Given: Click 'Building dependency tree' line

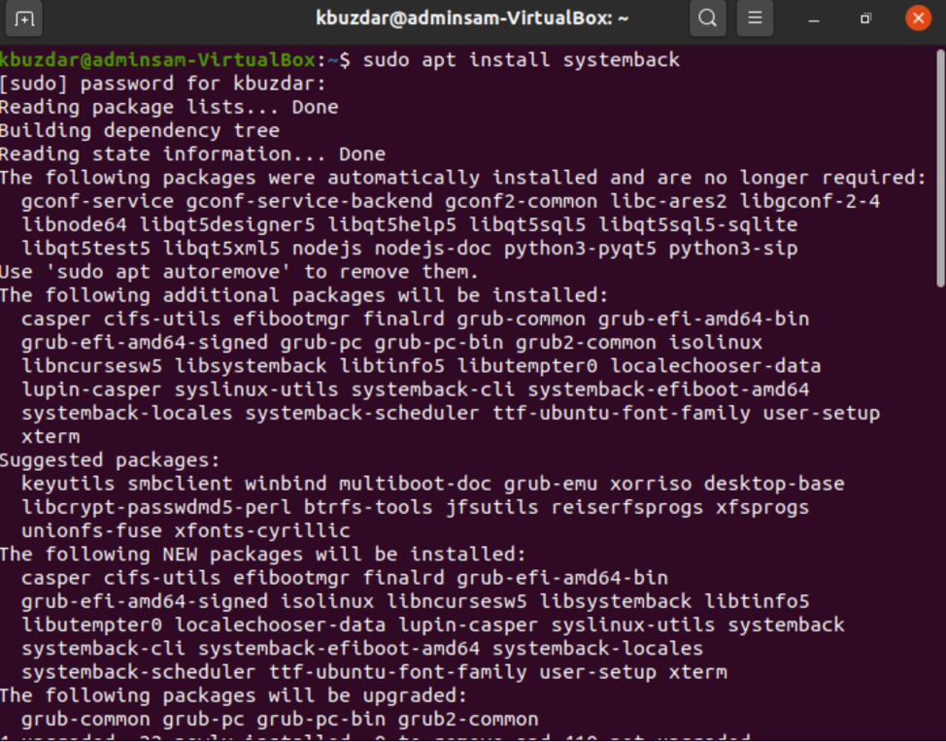Looking at the screenshot, I should pyautogui.click(x=140, y=130).
